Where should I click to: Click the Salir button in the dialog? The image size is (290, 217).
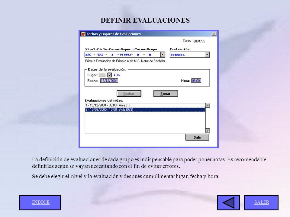coord(197,137)
